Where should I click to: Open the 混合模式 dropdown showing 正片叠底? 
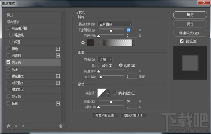pyautogui.click(x=115, y=24)
